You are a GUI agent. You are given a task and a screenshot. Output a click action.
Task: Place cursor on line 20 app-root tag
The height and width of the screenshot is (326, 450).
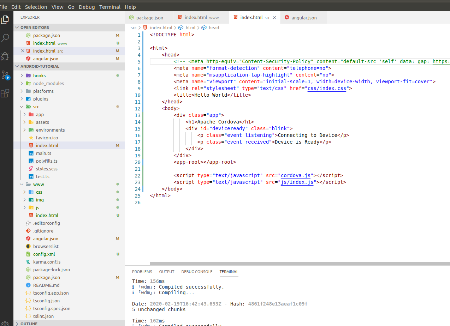coord(205,162)
